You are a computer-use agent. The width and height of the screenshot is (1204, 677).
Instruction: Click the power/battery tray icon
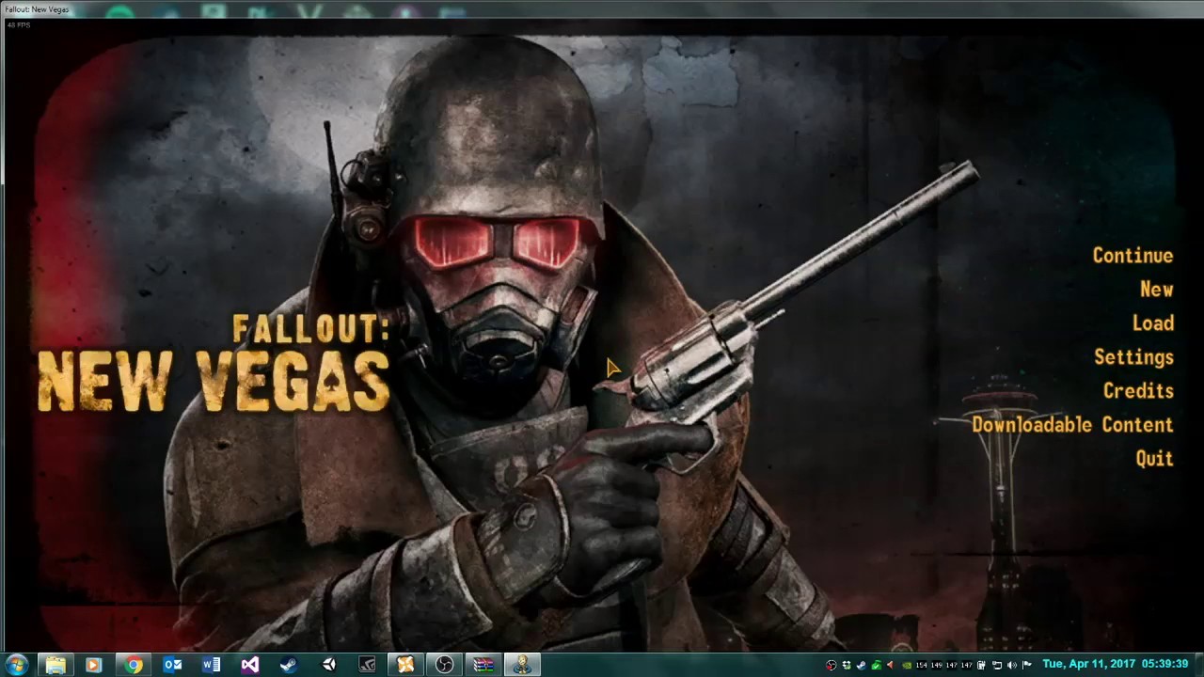pos(981,665)
